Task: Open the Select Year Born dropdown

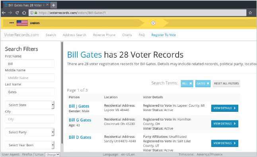Action: (29, 145)
